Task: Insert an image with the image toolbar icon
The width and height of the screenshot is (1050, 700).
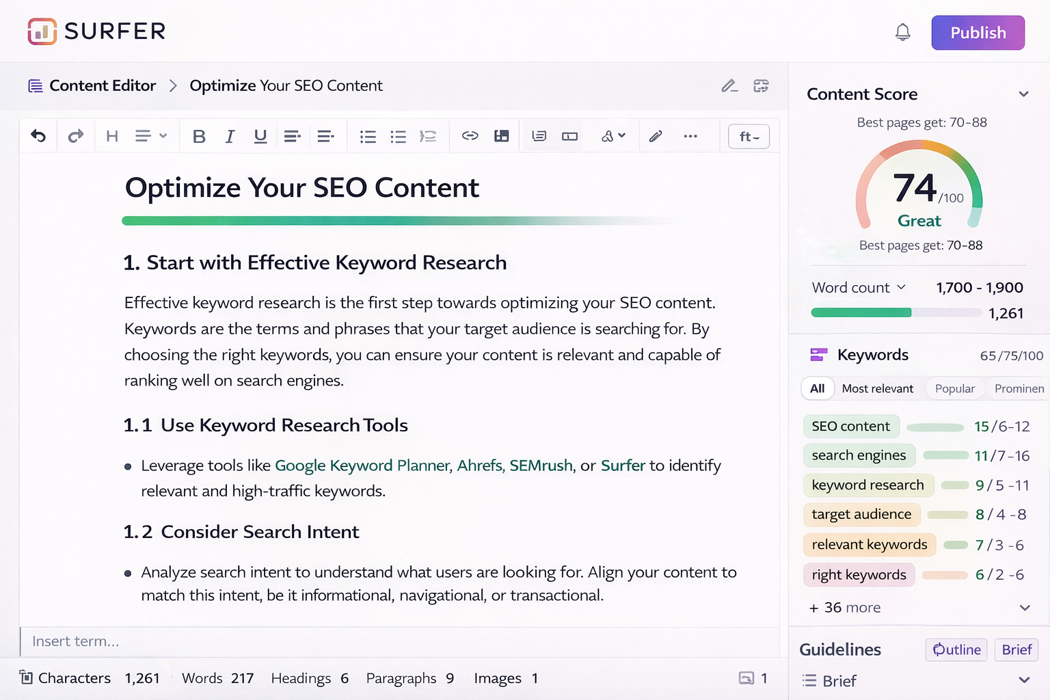Action: pos(502,135)
